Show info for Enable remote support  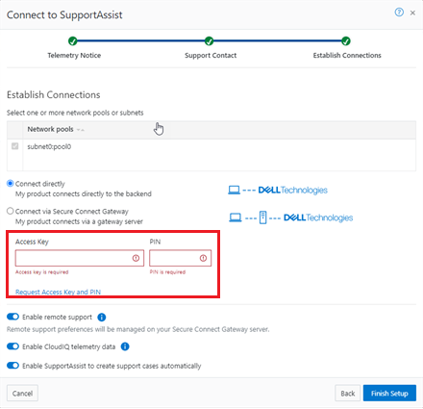point(102,318)
